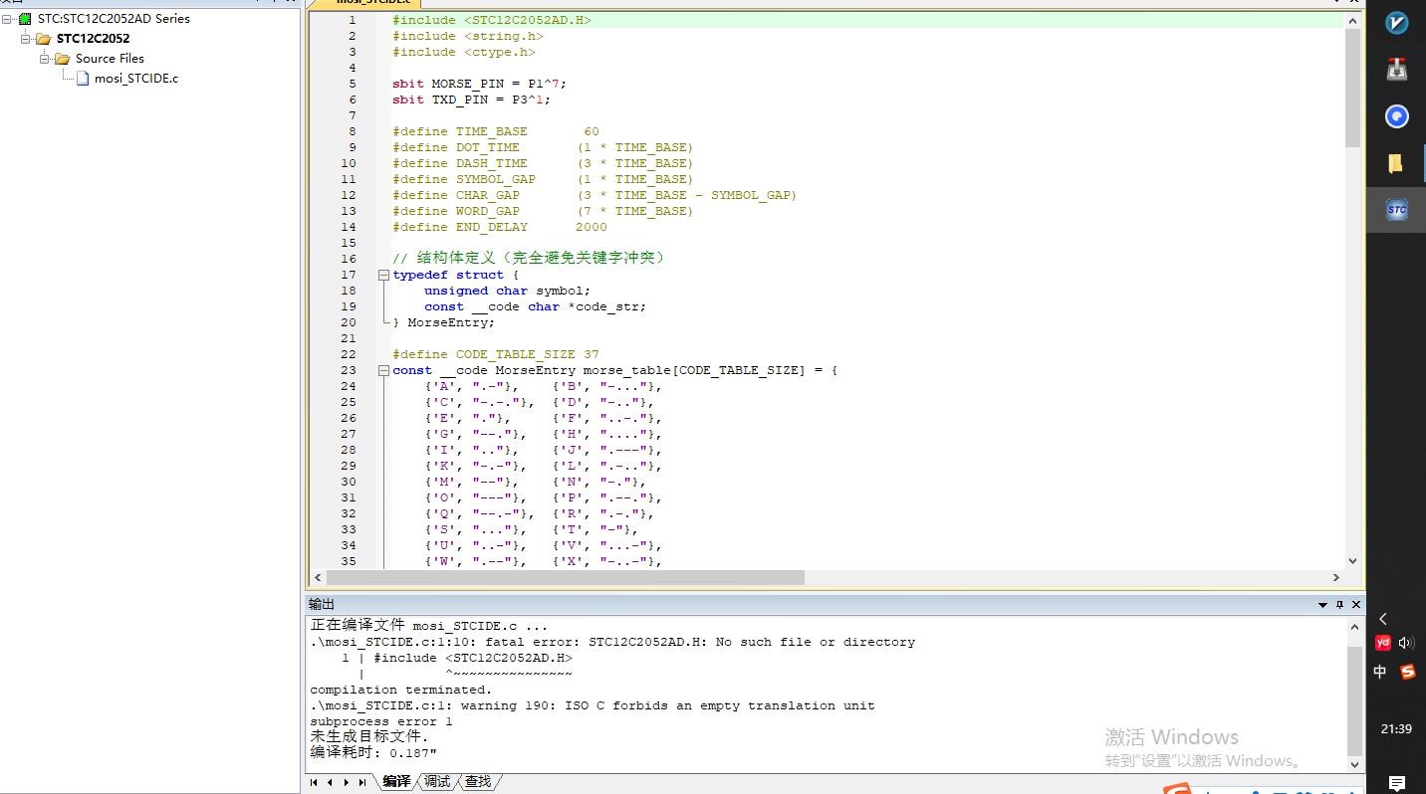Go to the previous output tab arrow
This screenshot has width=1426, height=794.
[330, 783]
